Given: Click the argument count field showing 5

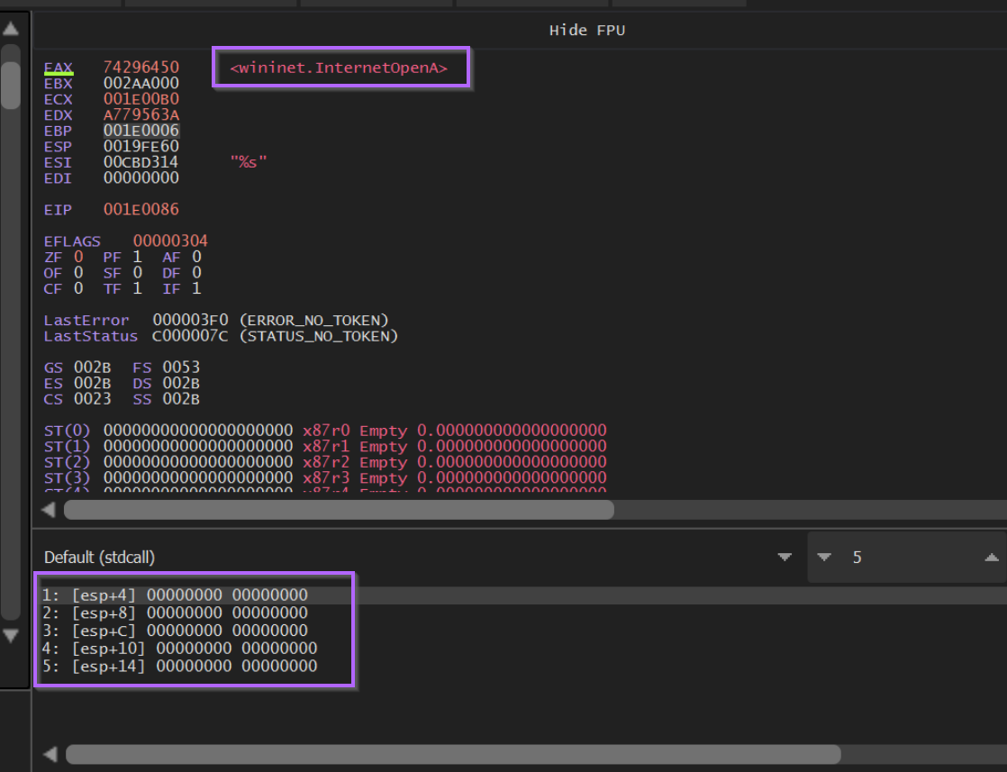Looking at the screenshot, I should pyautogui.click(x=901, y=558).
